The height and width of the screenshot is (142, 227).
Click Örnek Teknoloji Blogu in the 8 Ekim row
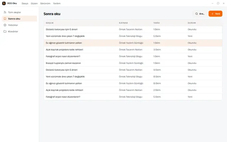tap(131, 77)
